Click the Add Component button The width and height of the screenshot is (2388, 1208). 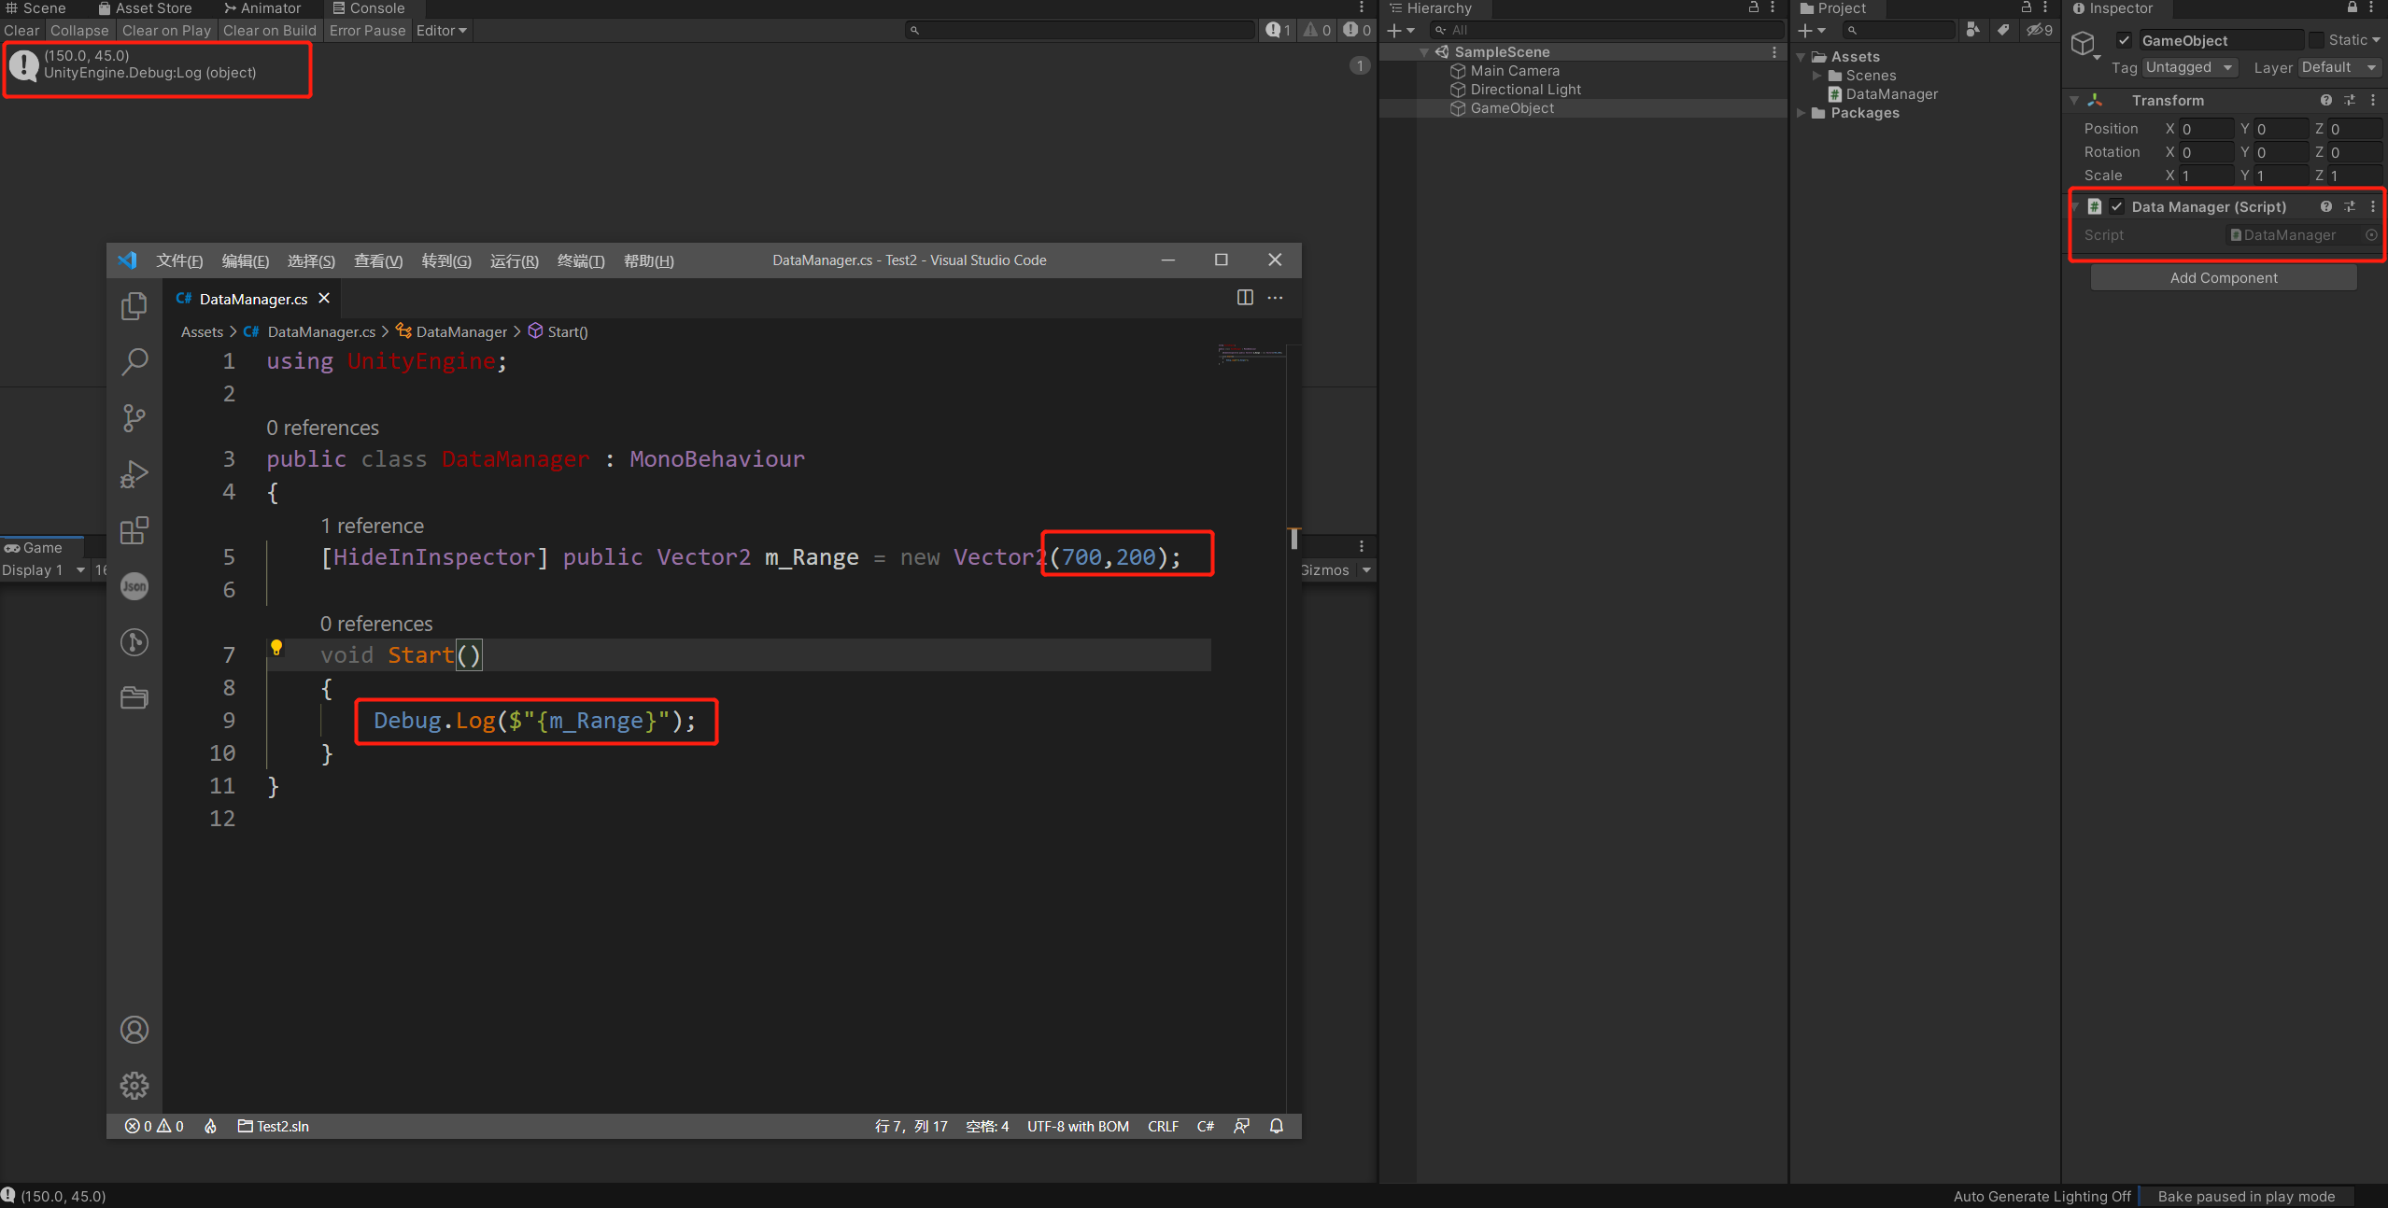click(2224, 277)
